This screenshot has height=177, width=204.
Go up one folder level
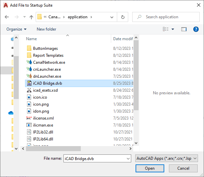coord(31,17)
